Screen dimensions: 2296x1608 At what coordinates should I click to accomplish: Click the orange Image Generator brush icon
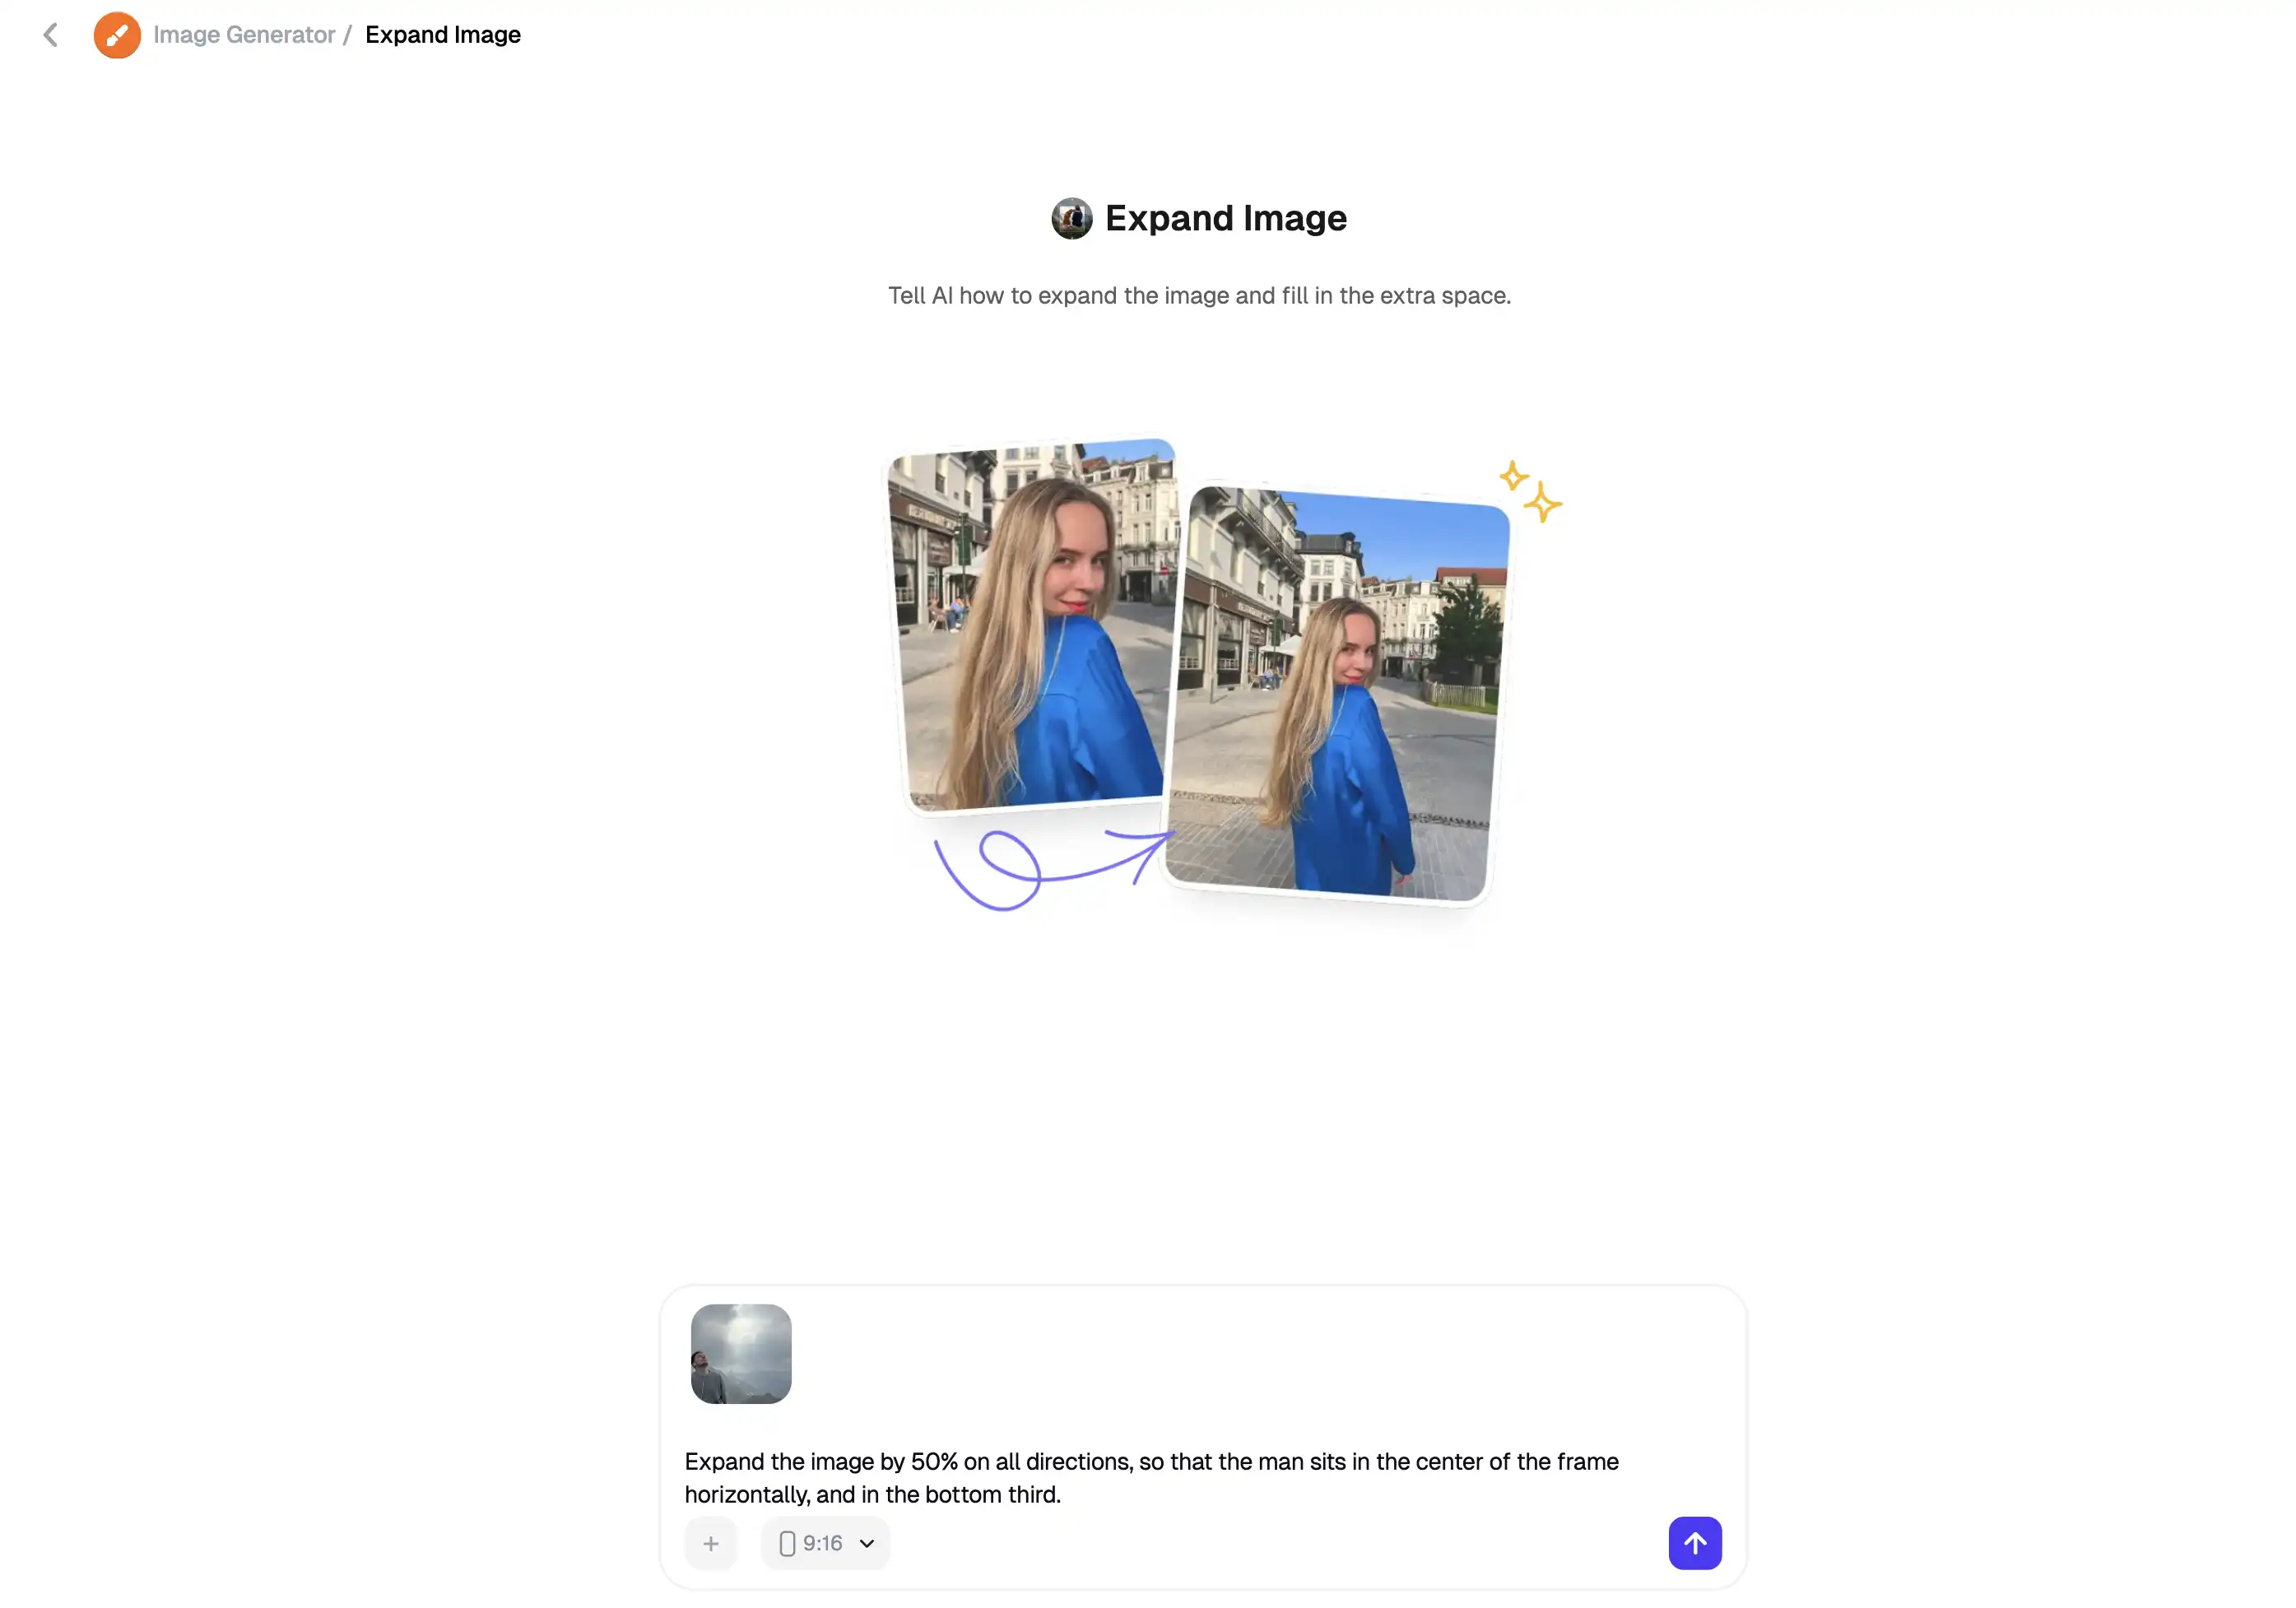pos(117,35)
